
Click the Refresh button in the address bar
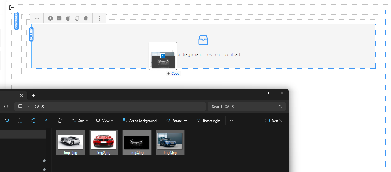(6, 107)
